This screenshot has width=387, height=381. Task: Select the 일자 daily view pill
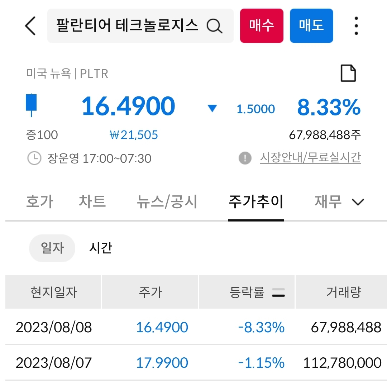[52, 248]
